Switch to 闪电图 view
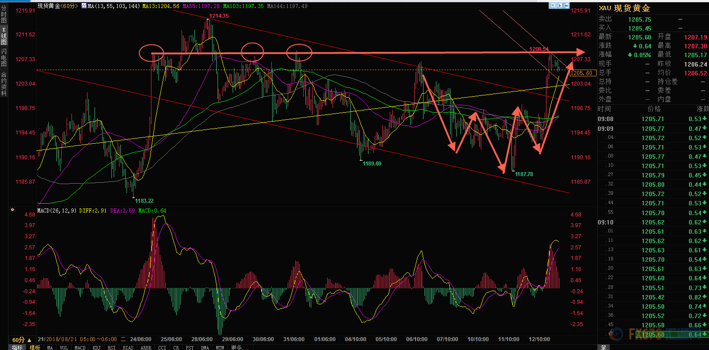Screen dimensions: 709x350 4,58
